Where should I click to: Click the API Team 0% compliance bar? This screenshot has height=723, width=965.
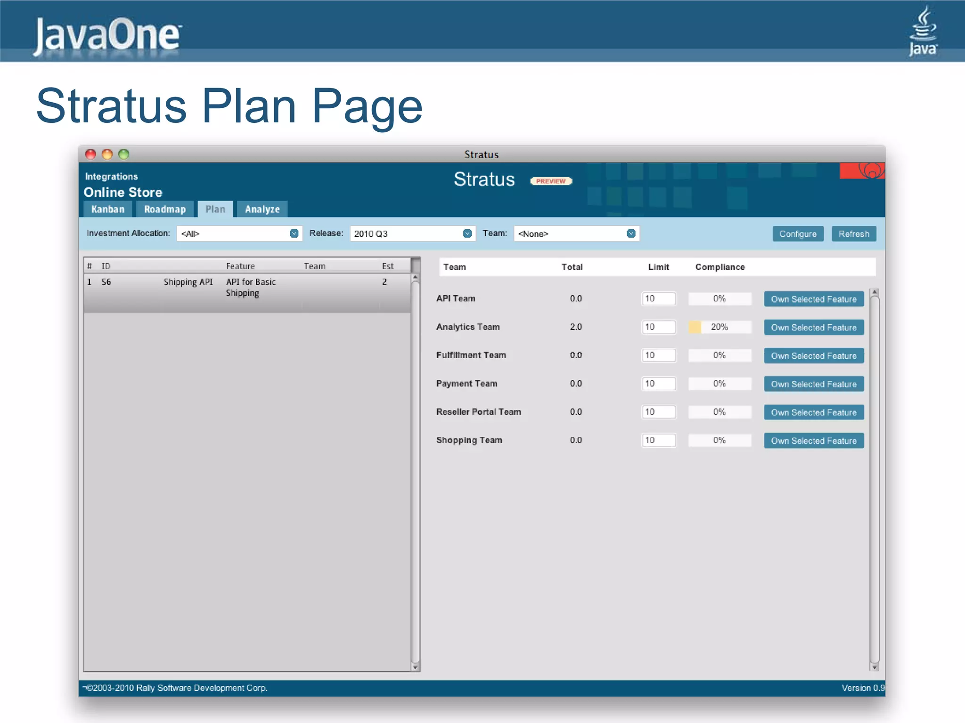tap(720, 298)
